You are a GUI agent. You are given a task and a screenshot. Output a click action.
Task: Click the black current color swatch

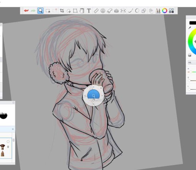[x=193, y=23]
